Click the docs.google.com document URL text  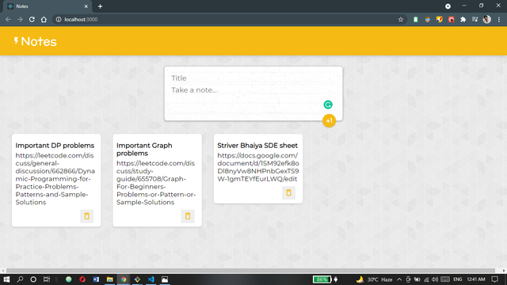click(x=258, y=167)
